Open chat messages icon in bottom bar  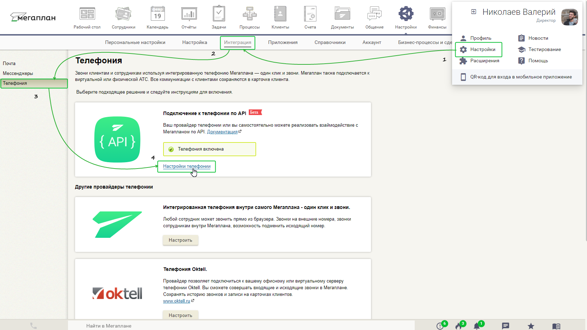(x=506, y=326)
